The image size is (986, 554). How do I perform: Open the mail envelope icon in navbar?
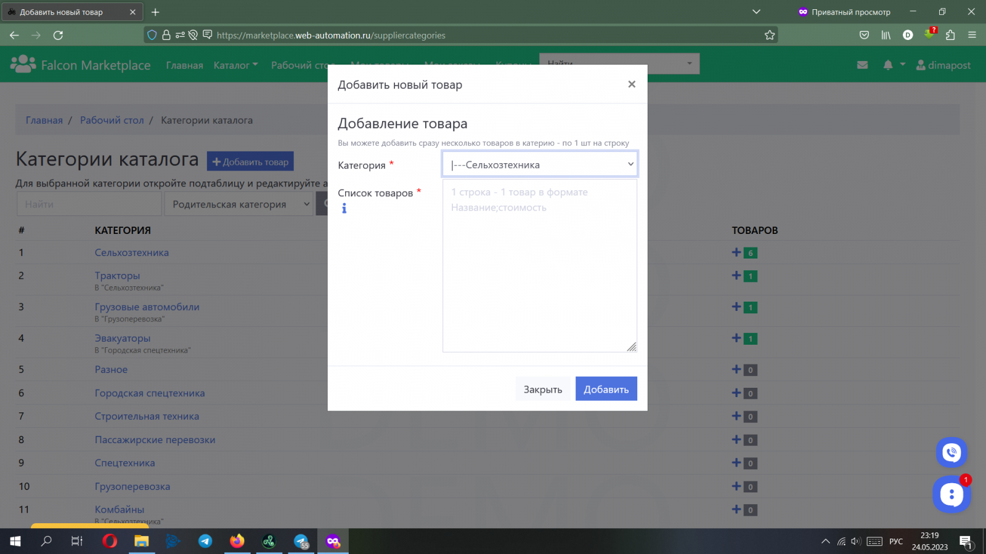[x=862, y=65]
